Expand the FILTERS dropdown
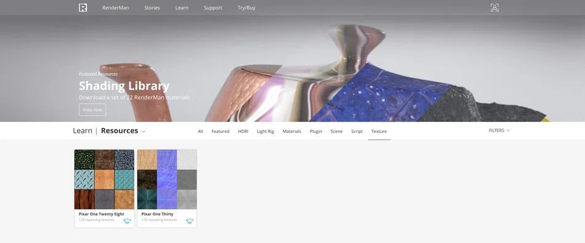The height and width of the screenshot is (243, 585). tap(499, 130)
